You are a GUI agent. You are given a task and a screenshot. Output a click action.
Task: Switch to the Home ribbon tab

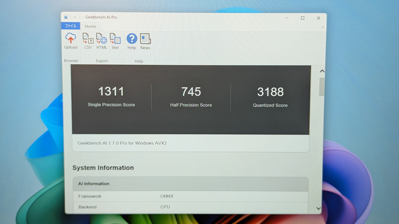coord(90,27)
